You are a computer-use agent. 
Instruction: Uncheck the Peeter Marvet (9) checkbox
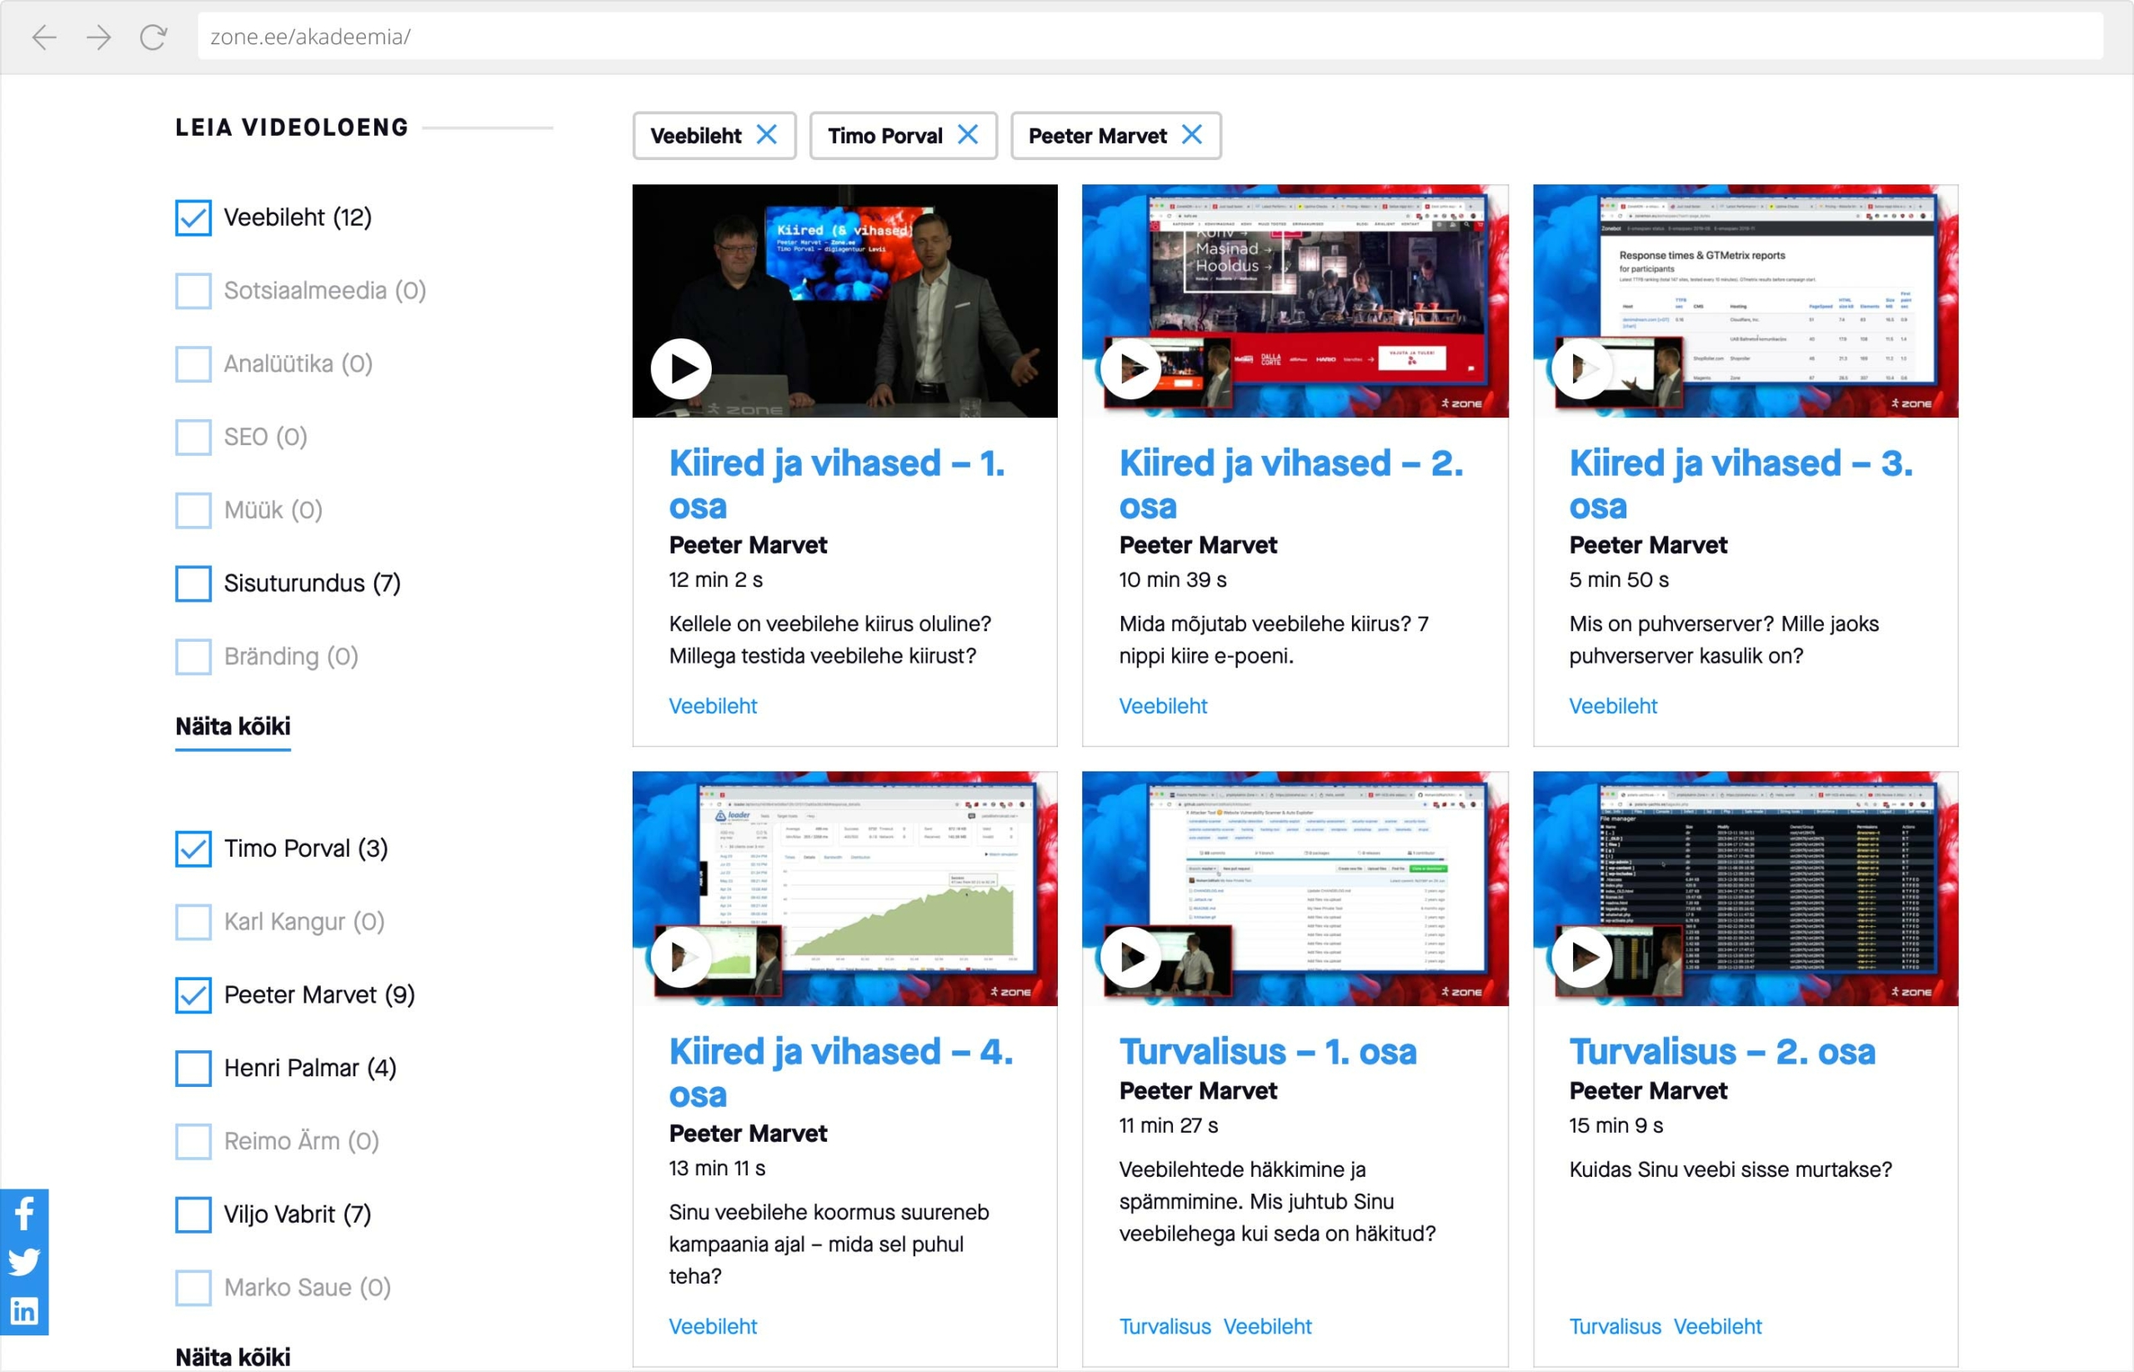(x=193, y=995)
